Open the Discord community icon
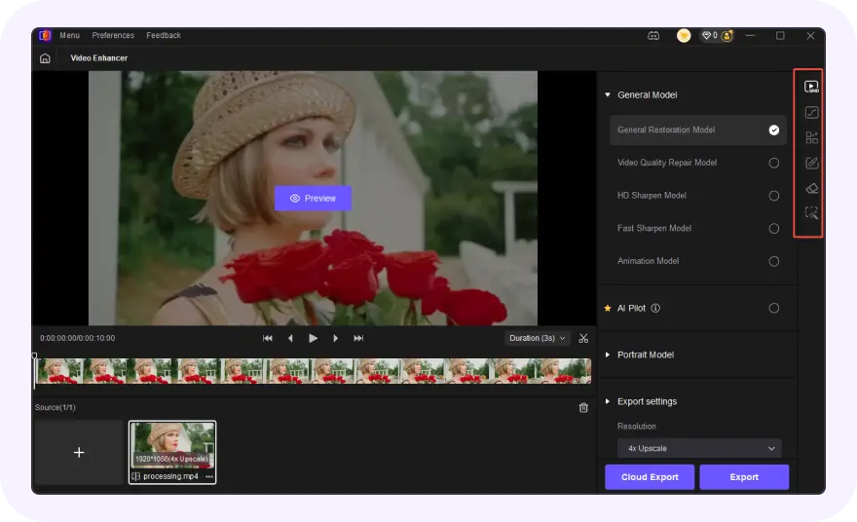Screen dimensions: 857x522 click(x=653, y=36)
